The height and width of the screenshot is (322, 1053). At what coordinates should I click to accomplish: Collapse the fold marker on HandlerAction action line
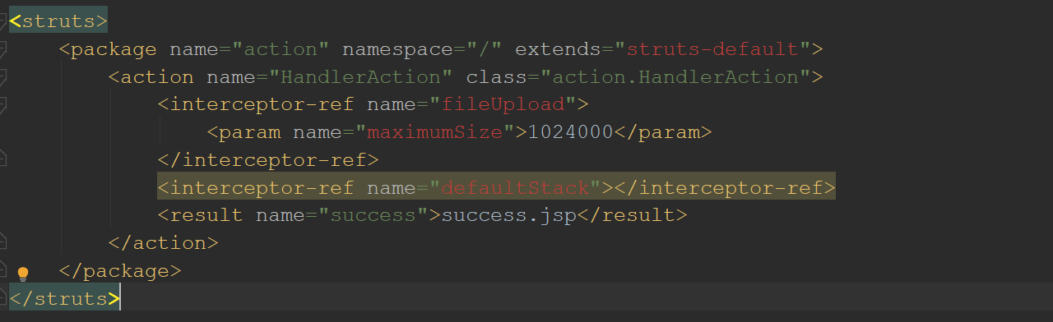click(2, 77)
